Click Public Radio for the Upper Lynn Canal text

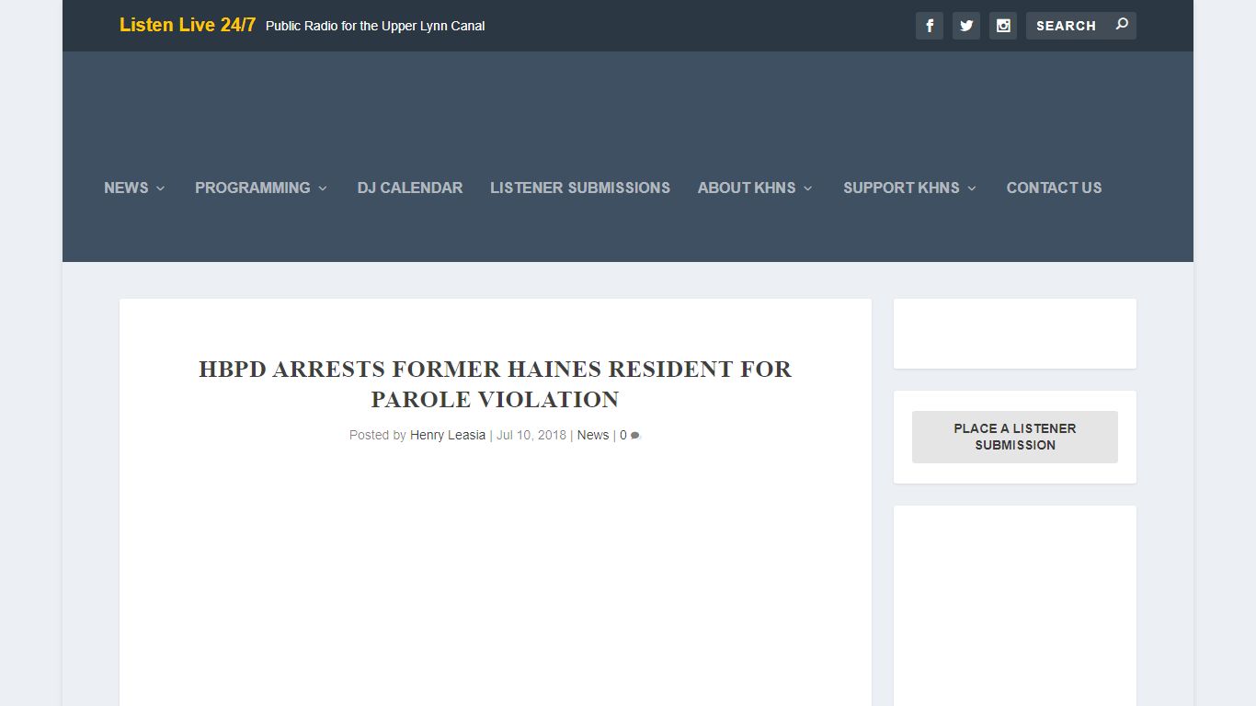[375, 26]
